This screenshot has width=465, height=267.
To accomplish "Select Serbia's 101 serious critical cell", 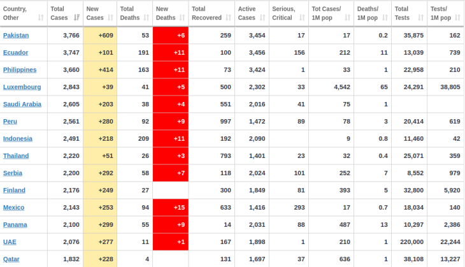I will 289,173.
